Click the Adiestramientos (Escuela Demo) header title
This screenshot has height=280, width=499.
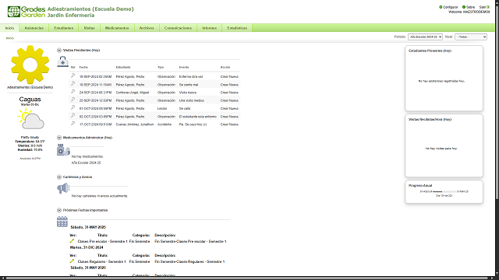[x=90, y=9]
